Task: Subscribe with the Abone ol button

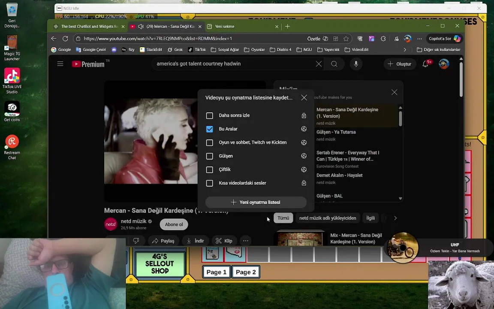Action: [174, 224]
